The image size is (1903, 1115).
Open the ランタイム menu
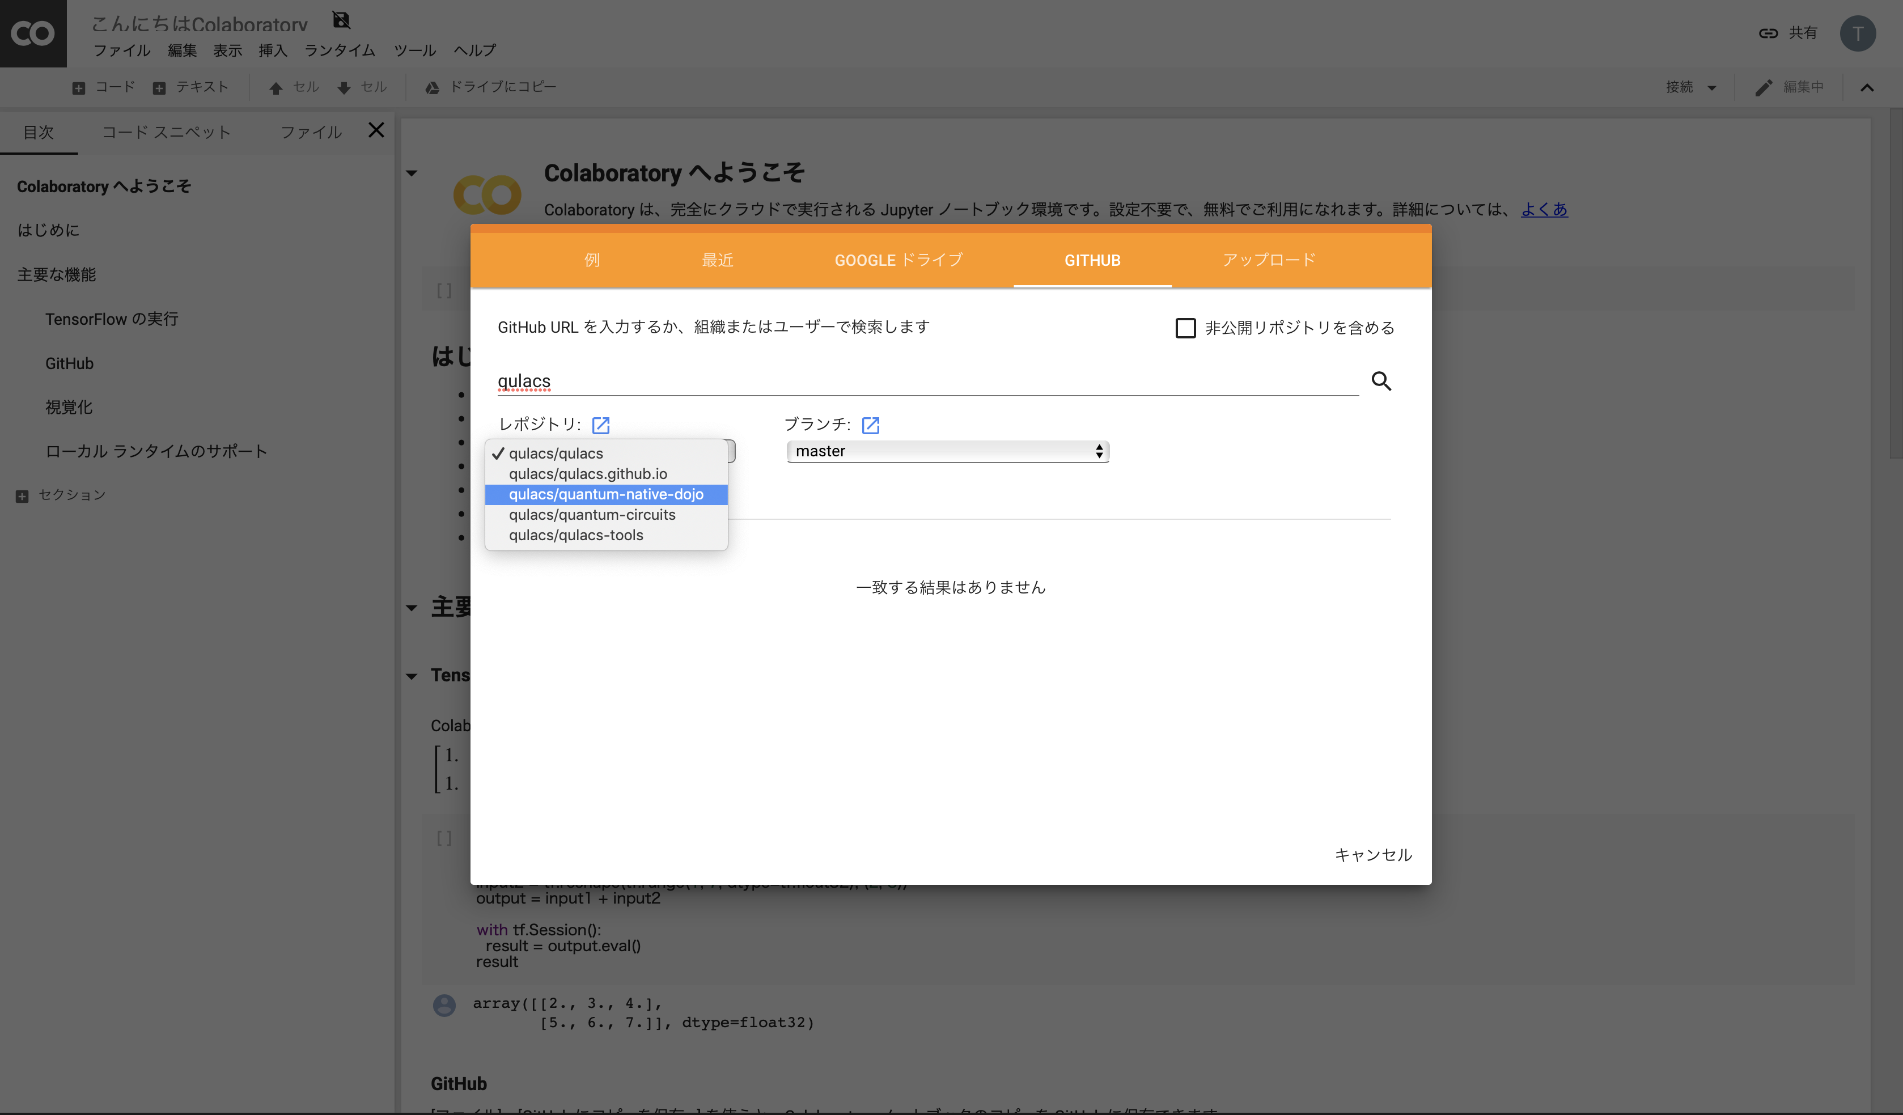339,50
